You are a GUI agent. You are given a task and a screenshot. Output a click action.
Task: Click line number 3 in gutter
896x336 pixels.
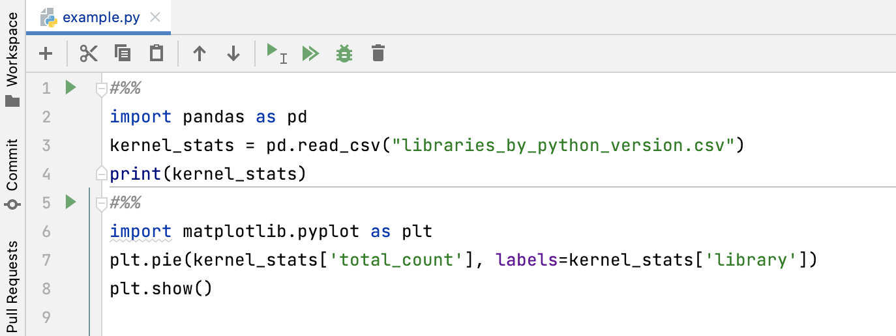[x=46, y=145]
